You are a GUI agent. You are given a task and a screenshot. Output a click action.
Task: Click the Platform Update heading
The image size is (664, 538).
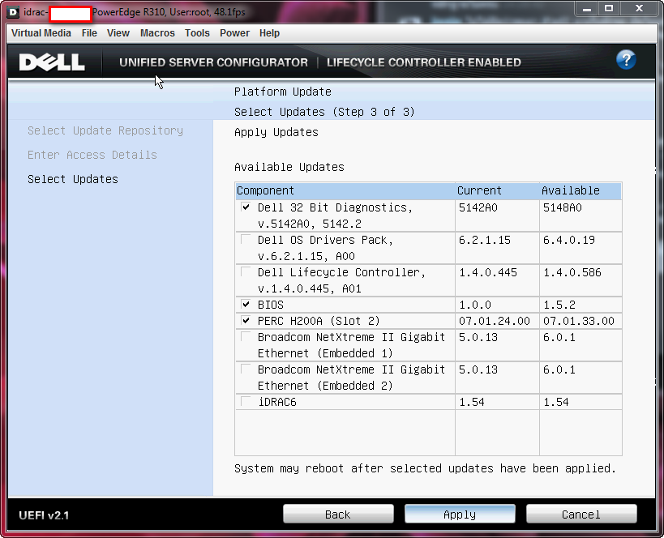point(283,92)
